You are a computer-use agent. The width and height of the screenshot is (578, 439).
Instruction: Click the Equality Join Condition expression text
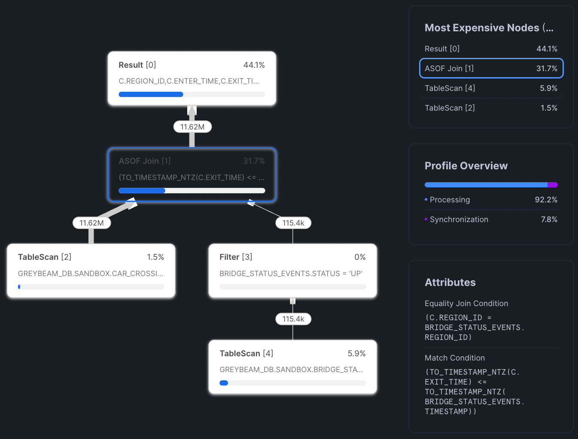point(475,328)
